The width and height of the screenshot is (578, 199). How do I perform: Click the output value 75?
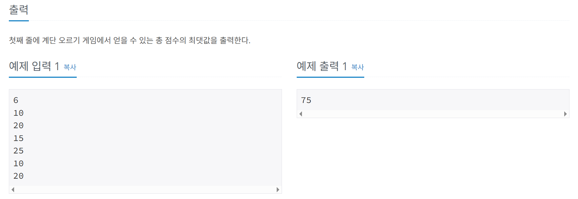point(307,100)
